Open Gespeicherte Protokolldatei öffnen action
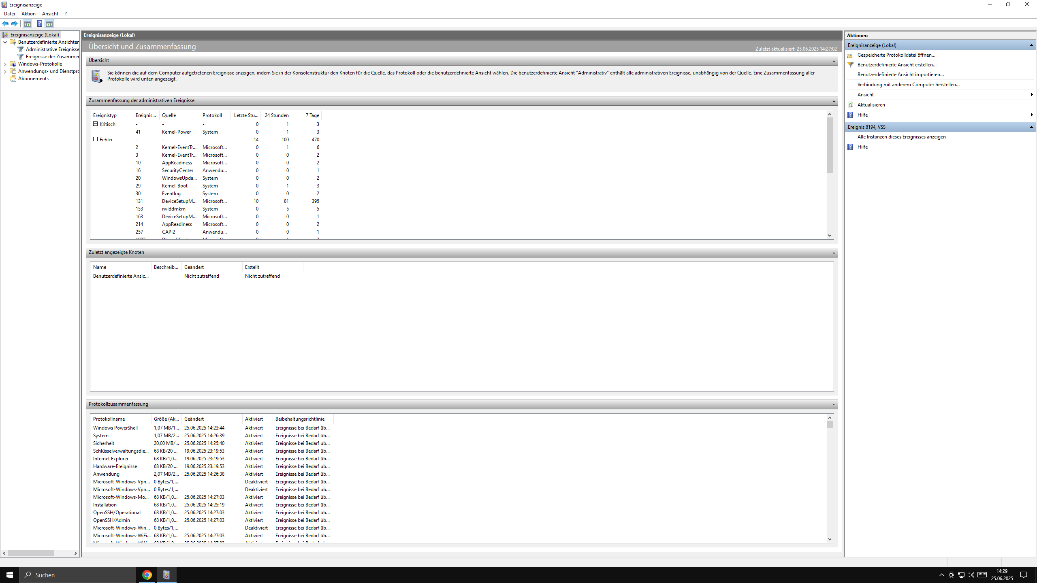 [x=896, y=55]
